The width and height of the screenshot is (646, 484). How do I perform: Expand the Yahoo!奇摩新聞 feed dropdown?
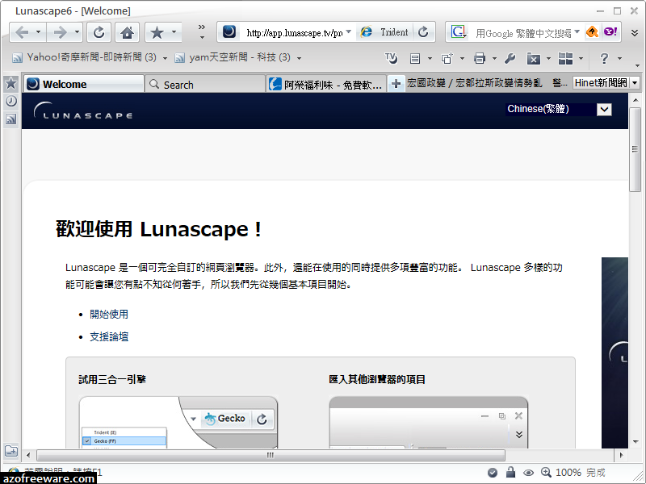165,58
